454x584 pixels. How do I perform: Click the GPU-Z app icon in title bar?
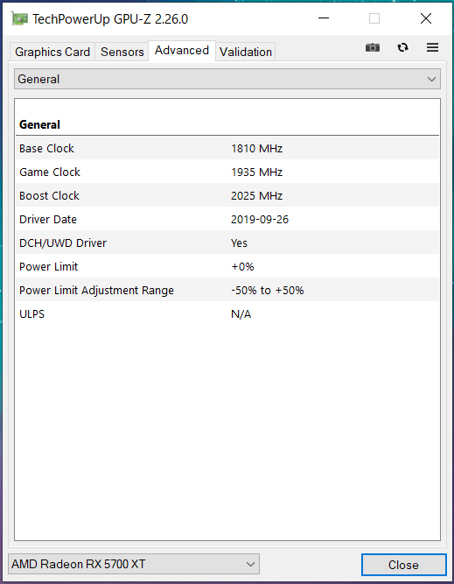point(20,18)
